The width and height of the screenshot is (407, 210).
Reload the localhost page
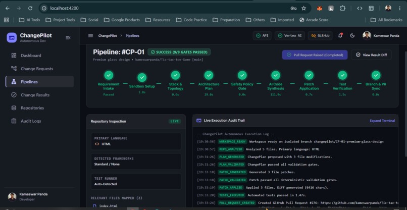coord(30,8)
